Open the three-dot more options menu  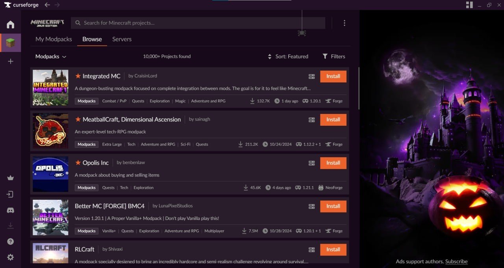pos(345,23)
